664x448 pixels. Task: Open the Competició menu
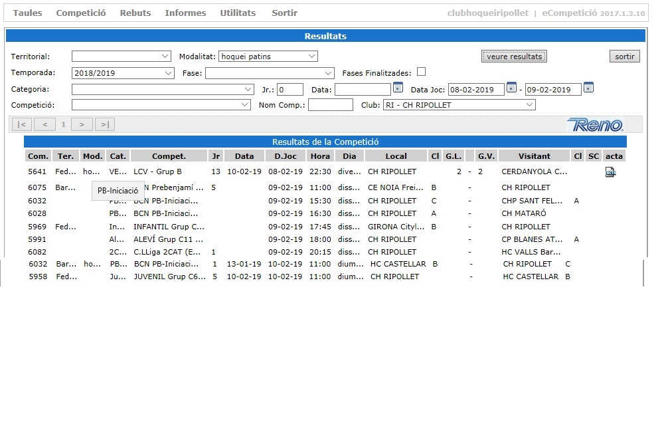(81, 13)
